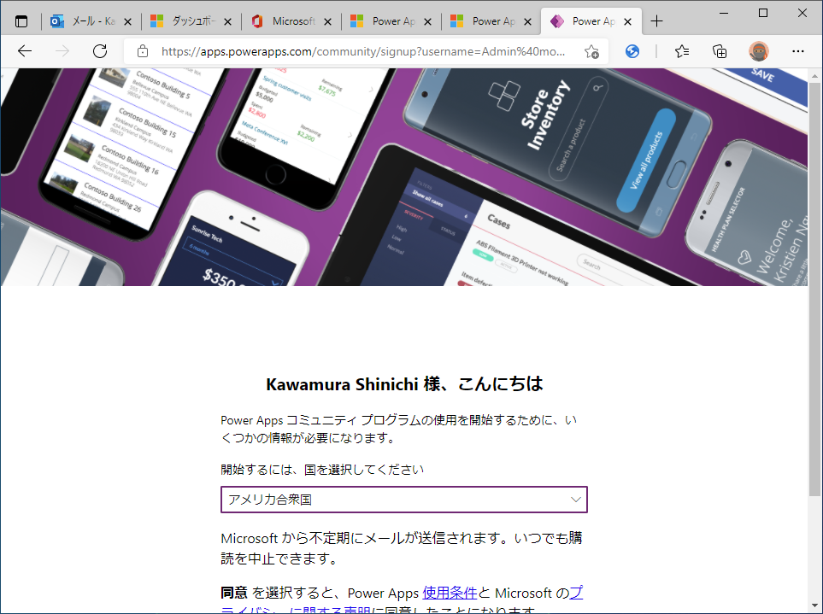The height and width of the screenshot is (614, 823).
Task: Open the user profile avatar
Action: pyautogui.click(x=758, y=51)
